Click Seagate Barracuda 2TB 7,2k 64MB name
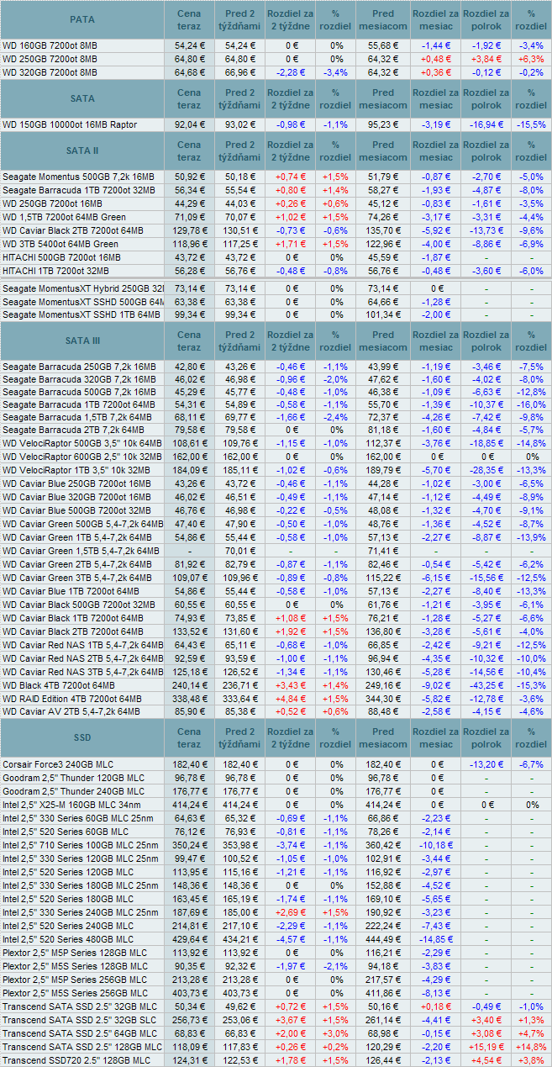The width and height of the screenshot is (552, 1067). point(76,430)
